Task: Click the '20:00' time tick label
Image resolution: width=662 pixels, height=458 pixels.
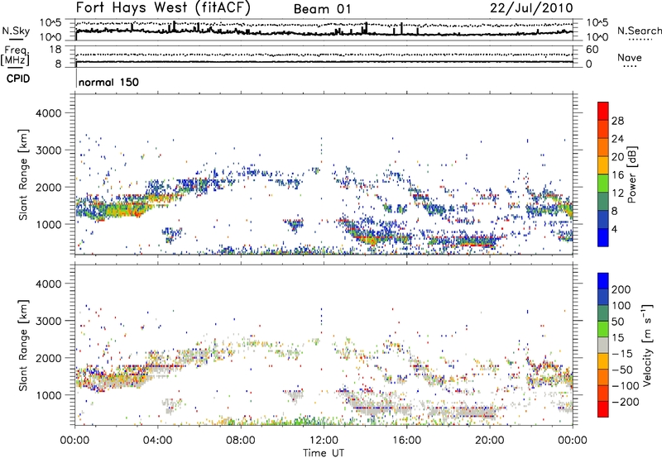Action: [489, 441]
